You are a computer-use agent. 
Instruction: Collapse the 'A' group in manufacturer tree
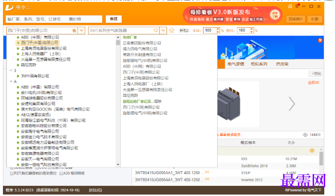[x=11, y=81]
